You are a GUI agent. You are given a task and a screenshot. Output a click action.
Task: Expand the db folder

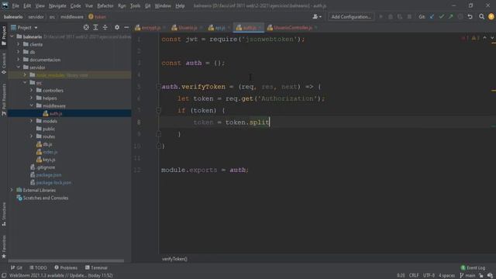[x=19, y=52]
